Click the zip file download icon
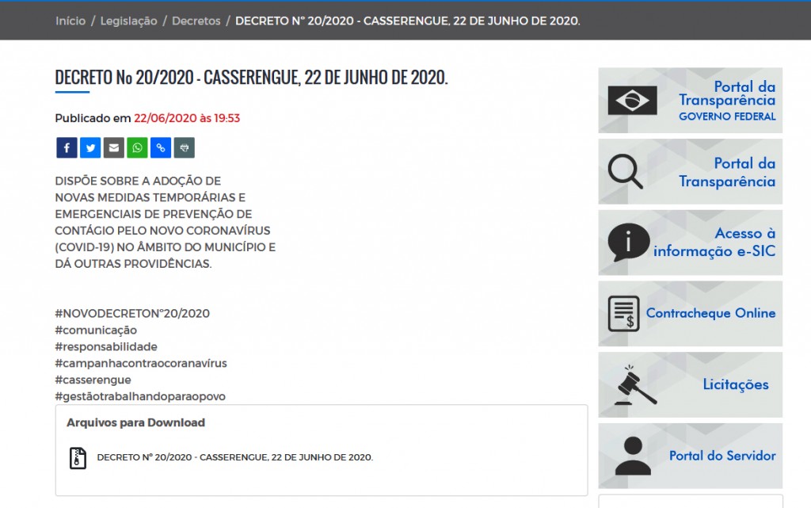 (x=78, y=458)
